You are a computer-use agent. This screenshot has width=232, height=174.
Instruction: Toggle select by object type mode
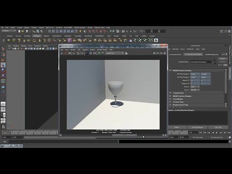38,31
